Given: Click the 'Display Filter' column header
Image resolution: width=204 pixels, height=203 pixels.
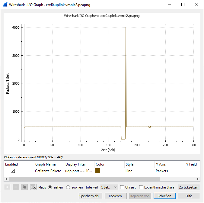Looking at the screenshot, I should (79, 164).
